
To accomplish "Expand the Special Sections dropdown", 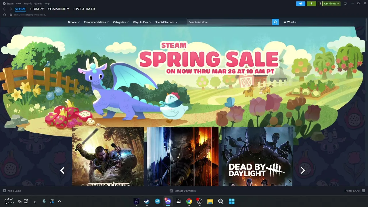I will coord(166,22).
